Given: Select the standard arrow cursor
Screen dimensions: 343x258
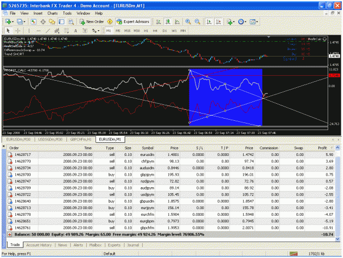Looking at the screenshot, I should point(8,31).
